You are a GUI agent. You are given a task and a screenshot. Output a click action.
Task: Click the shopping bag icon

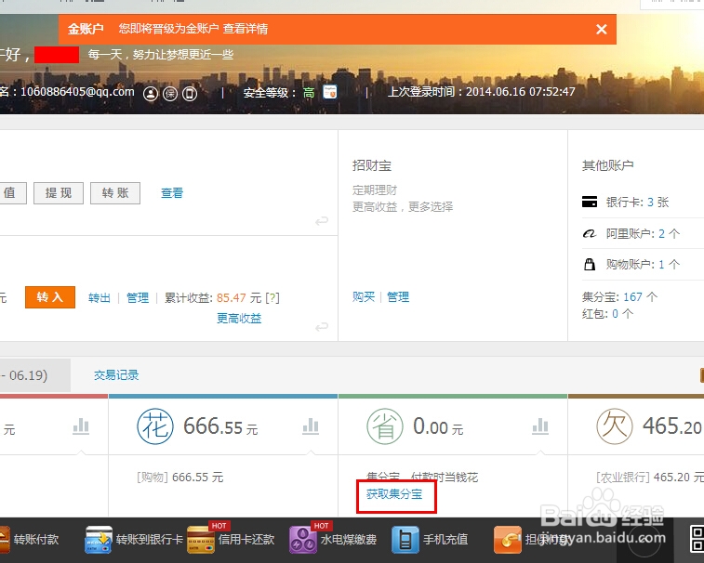coord(590,264)
